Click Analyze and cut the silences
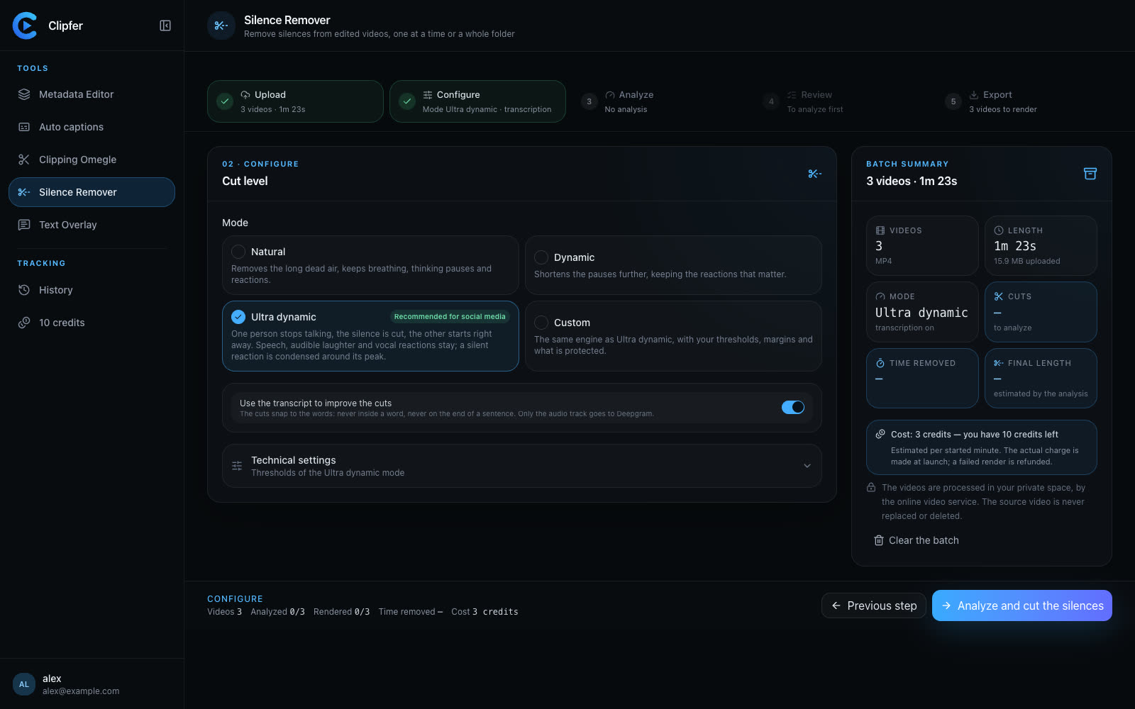1135x709 pixels. (x=1022, y=605)
